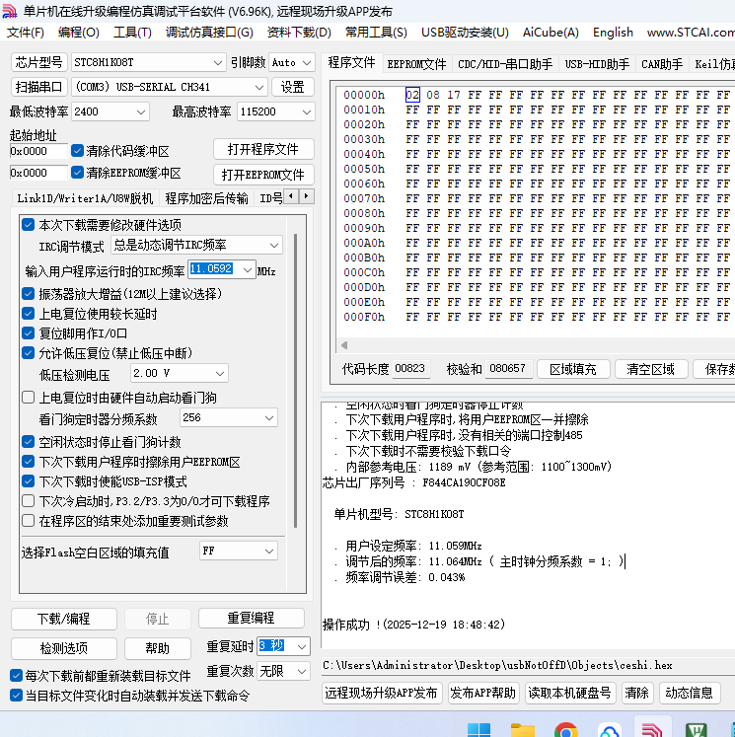Open the 看门狗定时器分频系数 256 dropdown
The width and height of the screenshot is (735, 737).
(x=229, y=417)
